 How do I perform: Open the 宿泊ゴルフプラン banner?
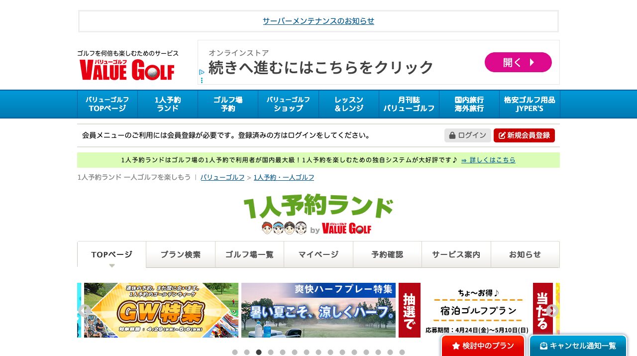point(476,310)
